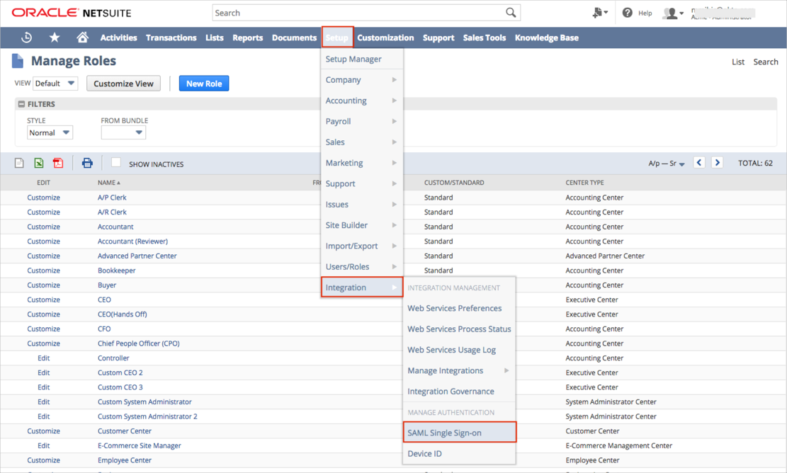Go to Home via house icon
The image size is (787, 473).
[83, 38]
